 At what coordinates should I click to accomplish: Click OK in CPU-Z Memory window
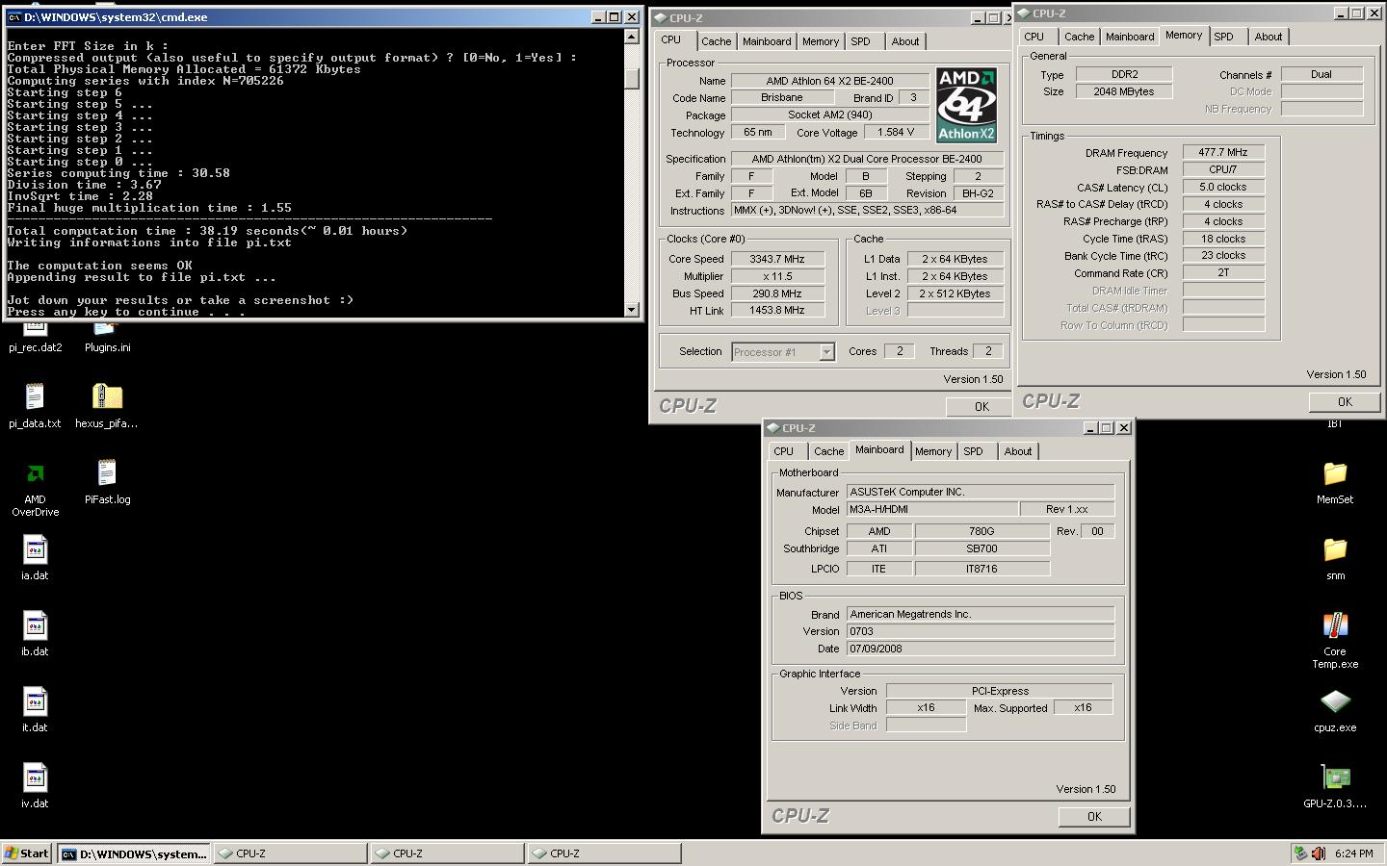[x=1345, y=402]
